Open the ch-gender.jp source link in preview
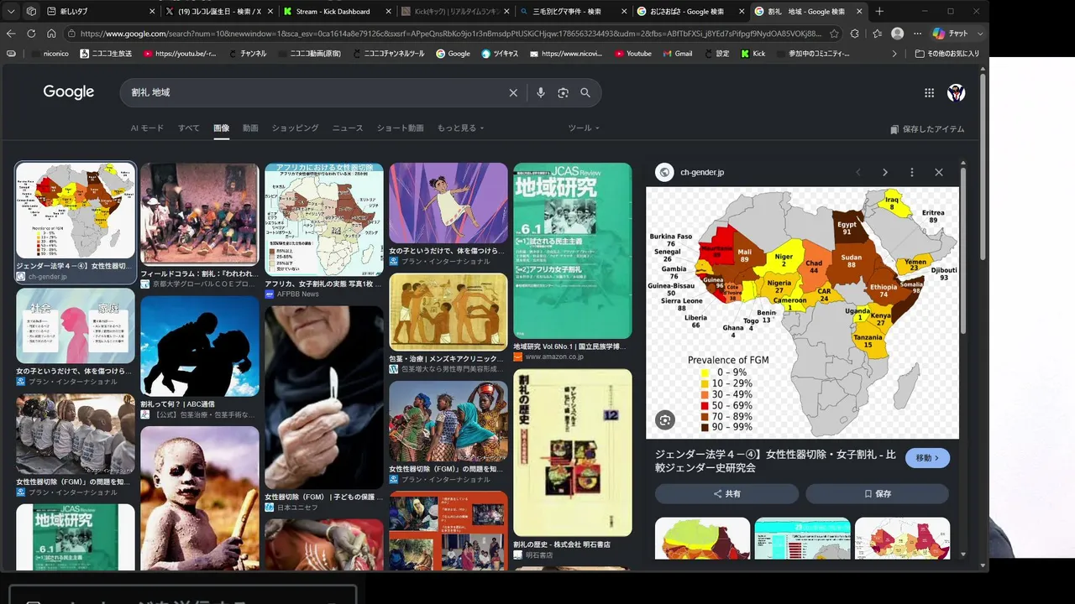Screen dimensions: 1075x604 [x=702, y=172]
